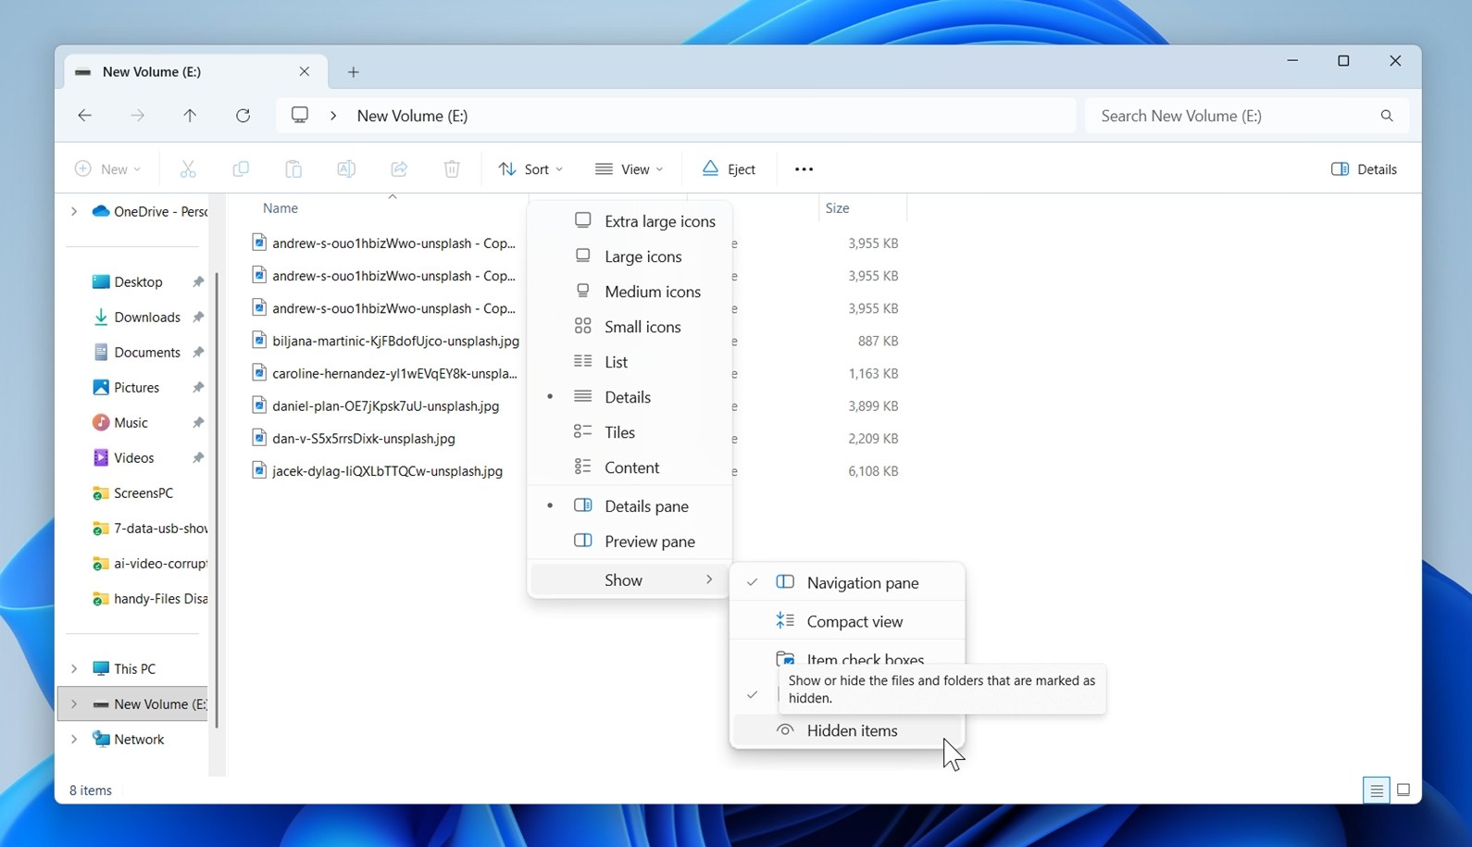
Task: Open the Sort dropdown
Action: point(530,169)
